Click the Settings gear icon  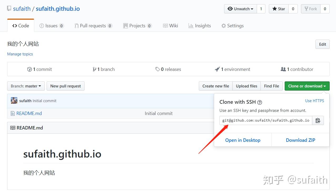tap(224, 26)
